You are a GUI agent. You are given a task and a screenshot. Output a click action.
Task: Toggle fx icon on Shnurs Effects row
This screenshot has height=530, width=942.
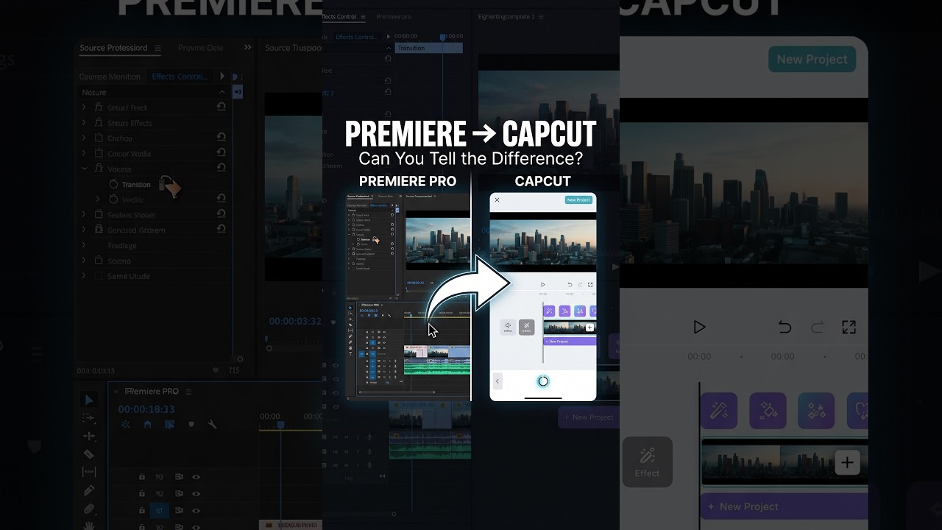point(99,123)
